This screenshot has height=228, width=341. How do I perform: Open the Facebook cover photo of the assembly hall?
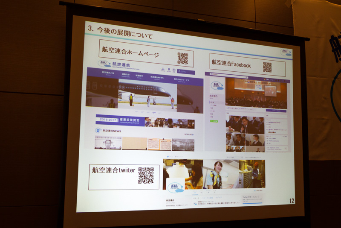256,93
